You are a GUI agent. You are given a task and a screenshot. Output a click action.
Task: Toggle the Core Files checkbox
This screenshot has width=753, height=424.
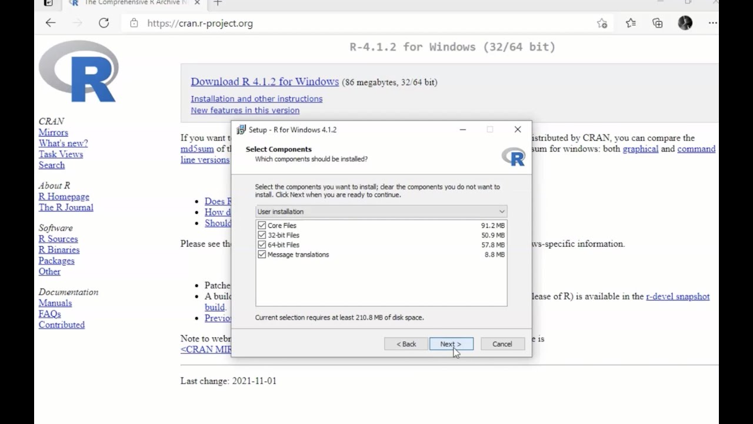point(262,226)
